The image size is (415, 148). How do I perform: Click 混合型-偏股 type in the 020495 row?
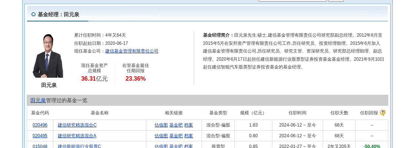point(218,136)
